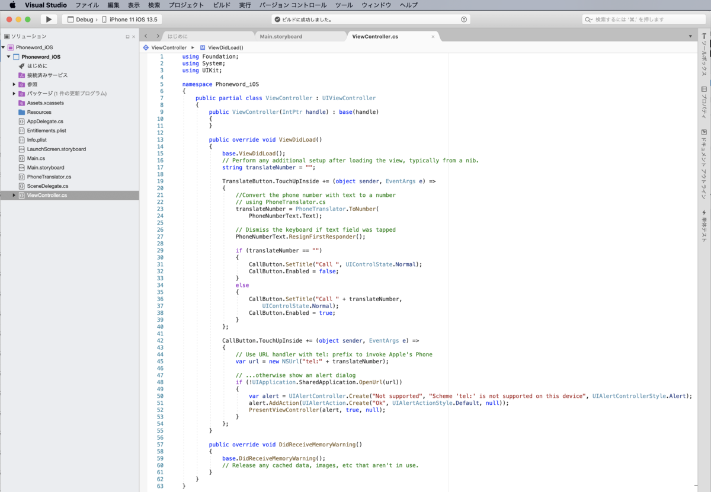
Task: Click line number 42 in the gutter
Action: pyautogui.click(x=160, y=341)
